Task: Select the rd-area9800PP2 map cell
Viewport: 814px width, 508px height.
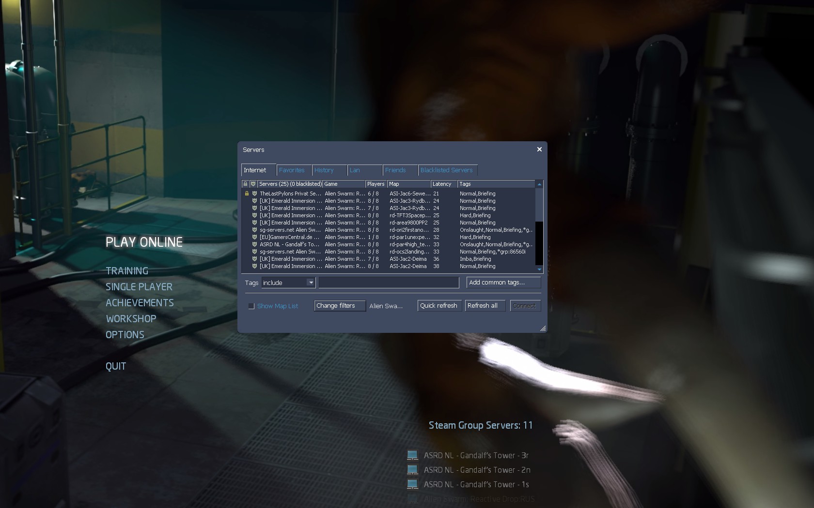Action: coord(408,223)
